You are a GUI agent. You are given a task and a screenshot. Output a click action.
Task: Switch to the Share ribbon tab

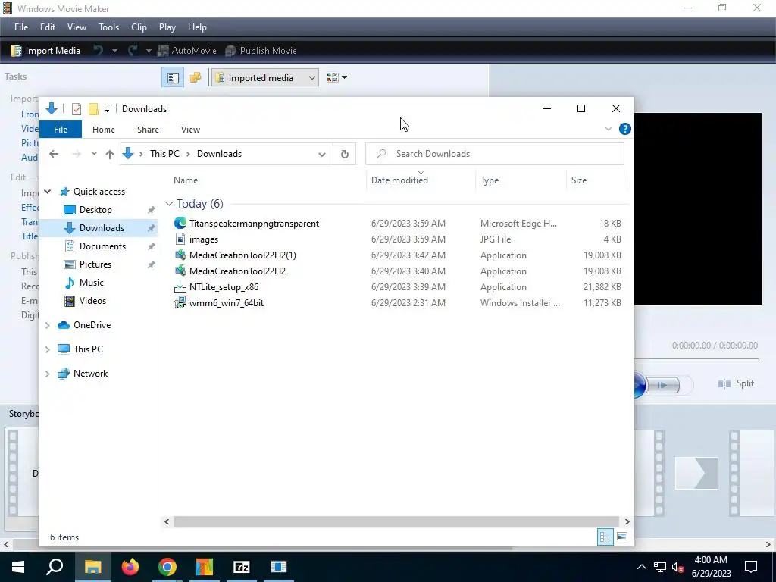(148, 130)
